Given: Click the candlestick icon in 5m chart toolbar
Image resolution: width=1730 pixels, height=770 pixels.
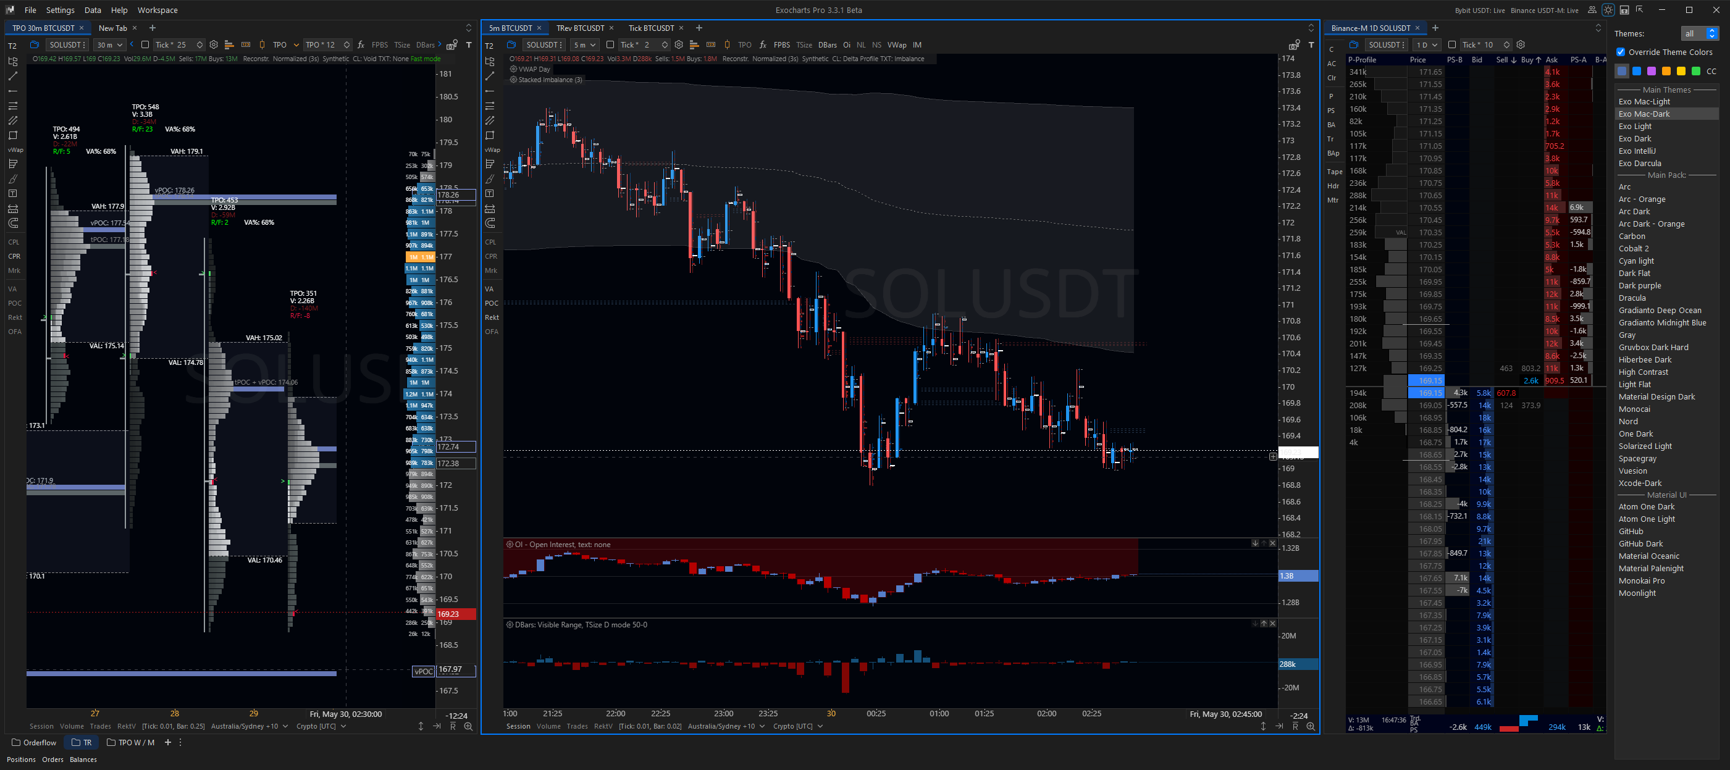Looking at the screenshot, I should tap(728, 45).
